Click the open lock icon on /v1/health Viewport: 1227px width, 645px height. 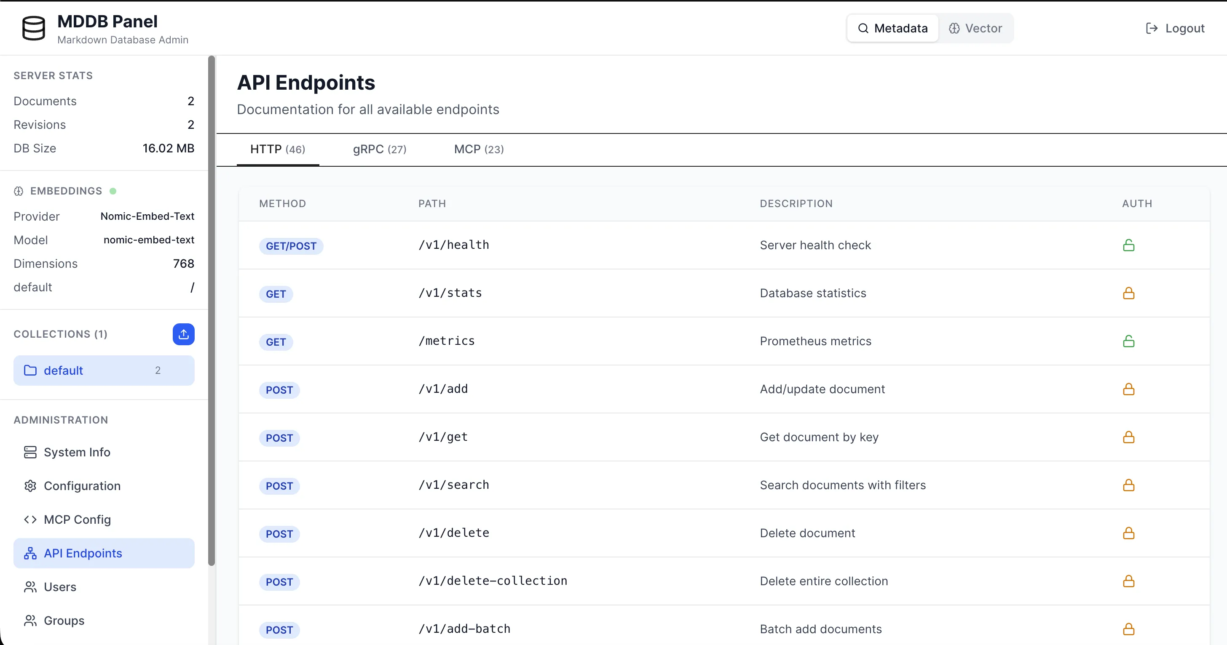[1128, 245]
